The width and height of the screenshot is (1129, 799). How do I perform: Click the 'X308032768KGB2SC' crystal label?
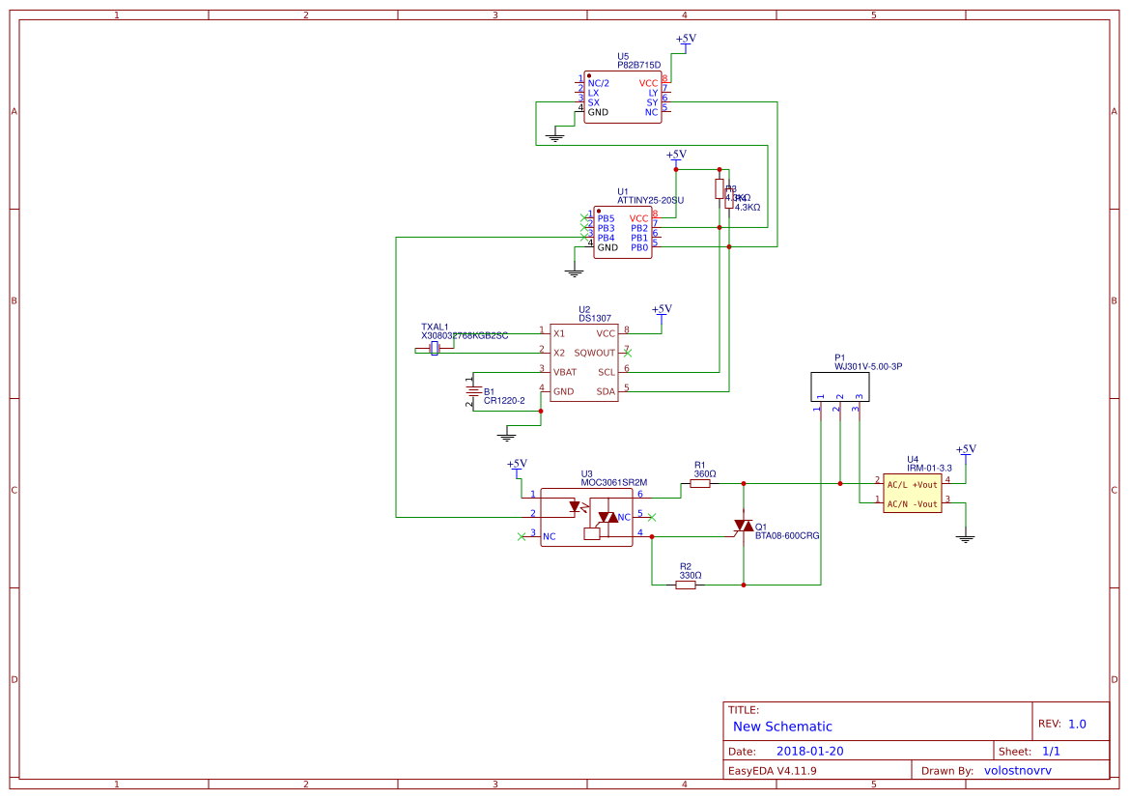466,336
